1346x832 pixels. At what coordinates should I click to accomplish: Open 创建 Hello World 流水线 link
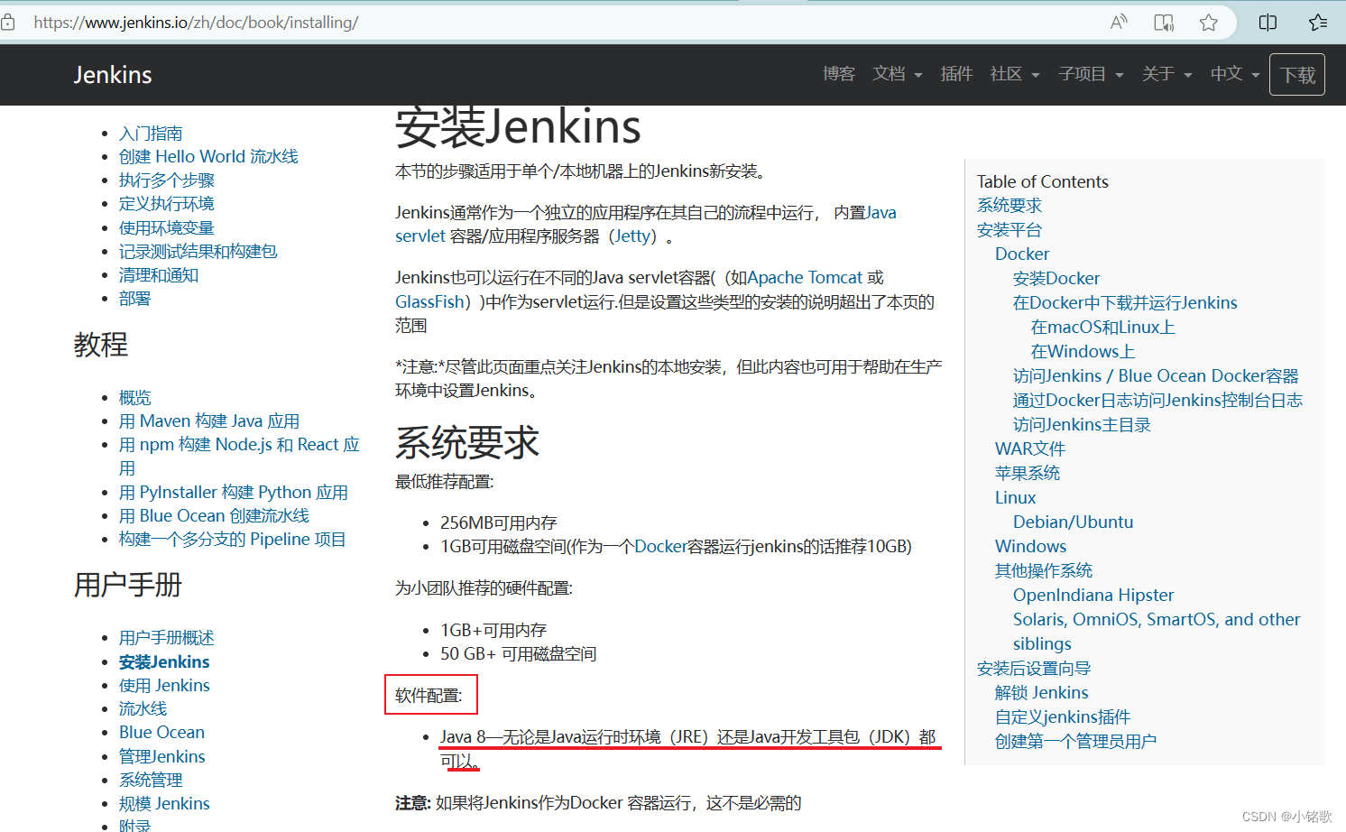208,157
